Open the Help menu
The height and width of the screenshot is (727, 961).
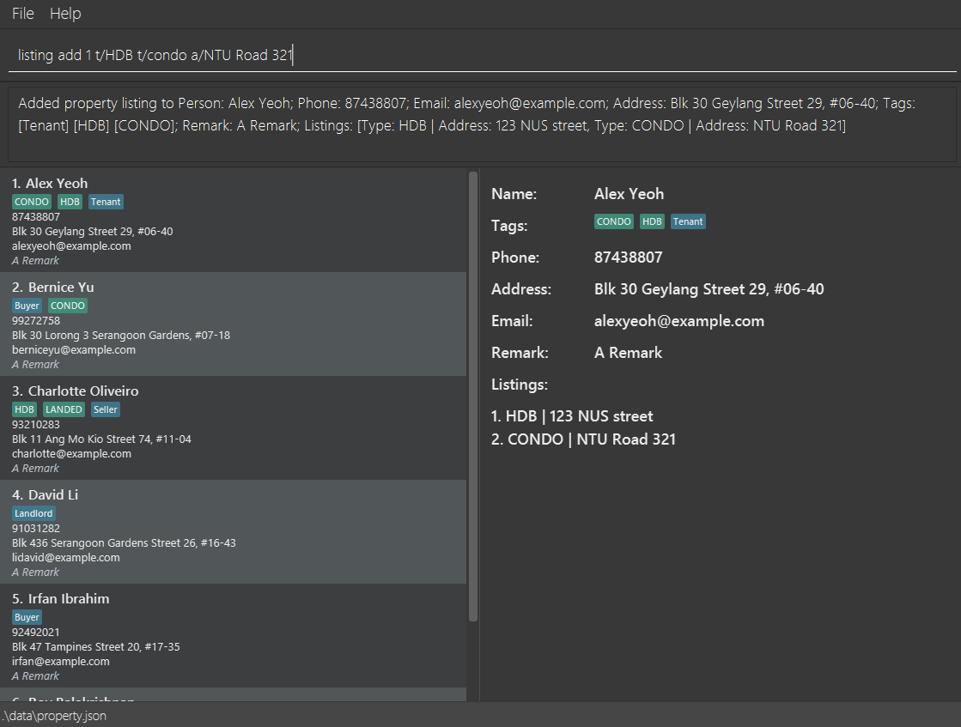click(65, 14)
